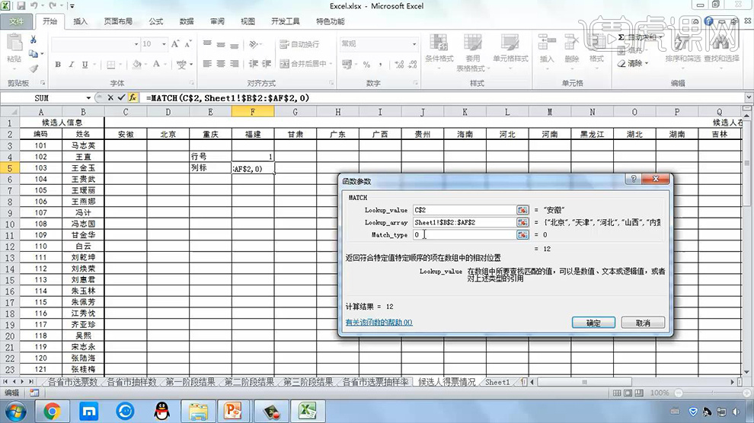Open the font color dropdown arrow

[165, 64]
